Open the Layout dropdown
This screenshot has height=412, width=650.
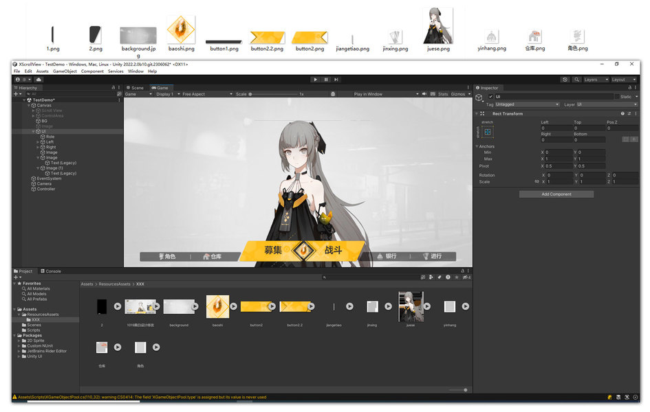(623, 80)
